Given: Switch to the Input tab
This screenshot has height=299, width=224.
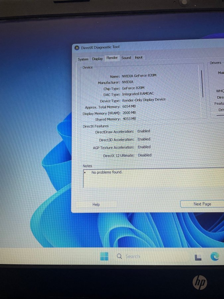Looking at the screenshot, I should tap(139, 57).
